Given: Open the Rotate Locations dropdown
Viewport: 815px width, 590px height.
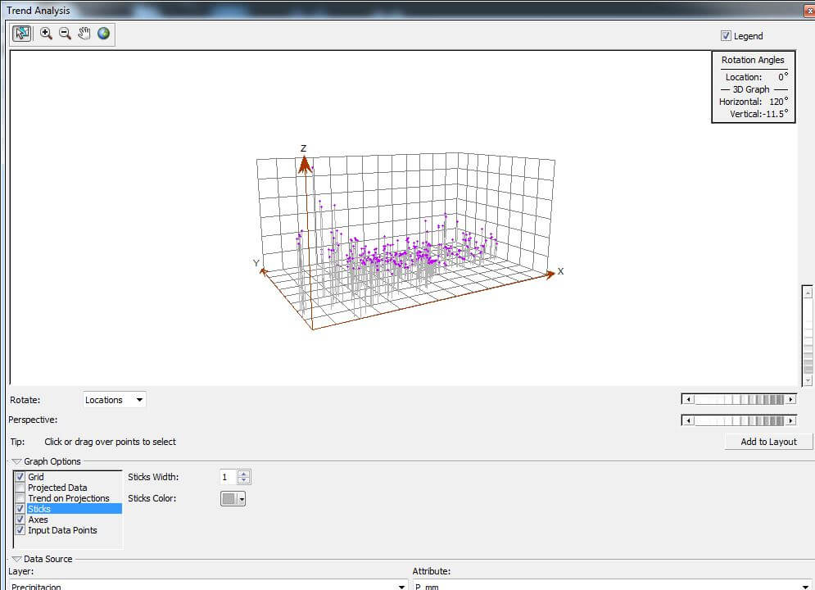Looking at the screenshot, I should 139,400.
